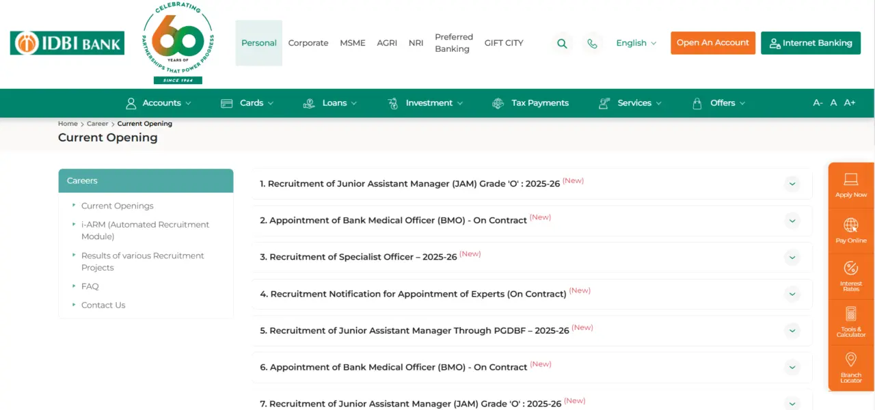Click the Careers sidebar header
The width and height of the screenshot is (875, 410).
coord(146,181)
